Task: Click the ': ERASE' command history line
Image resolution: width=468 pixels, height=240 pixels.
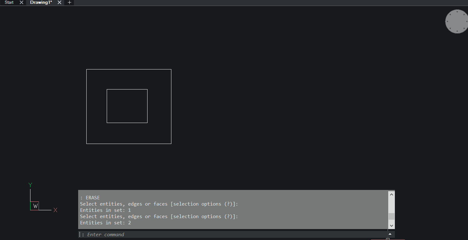Action: [90, 198]
